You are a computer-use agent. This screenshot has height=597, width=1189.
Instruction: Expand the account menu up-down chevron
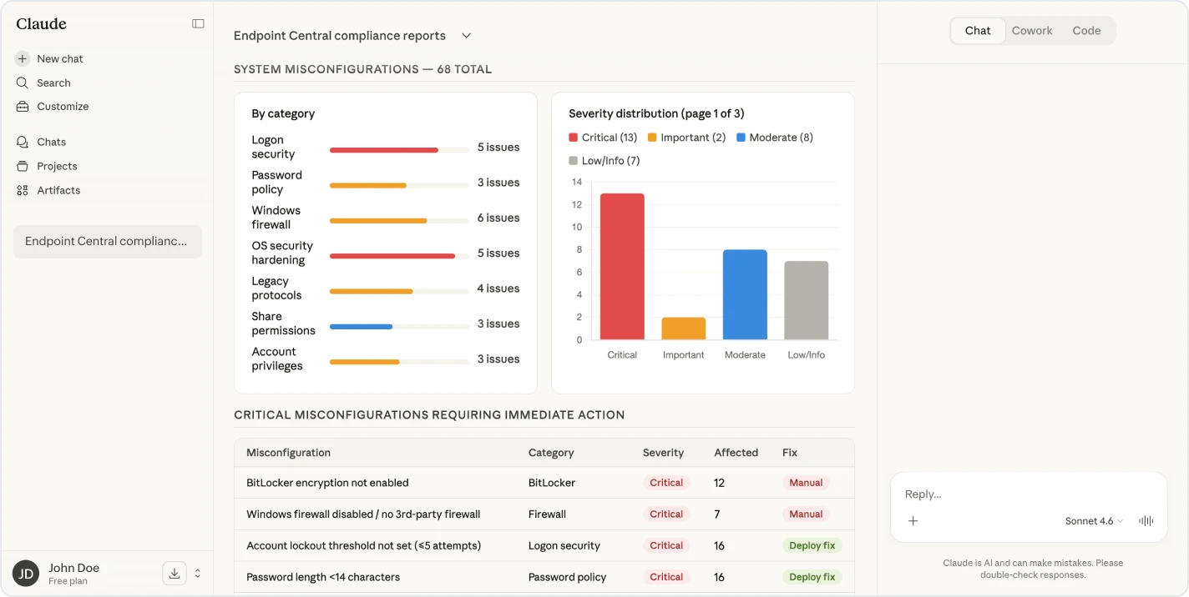[198, 574]
